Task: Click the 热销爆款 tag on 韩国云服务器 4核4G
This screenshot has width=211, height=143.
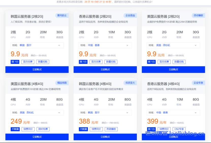Action: [x=111, y=129]
